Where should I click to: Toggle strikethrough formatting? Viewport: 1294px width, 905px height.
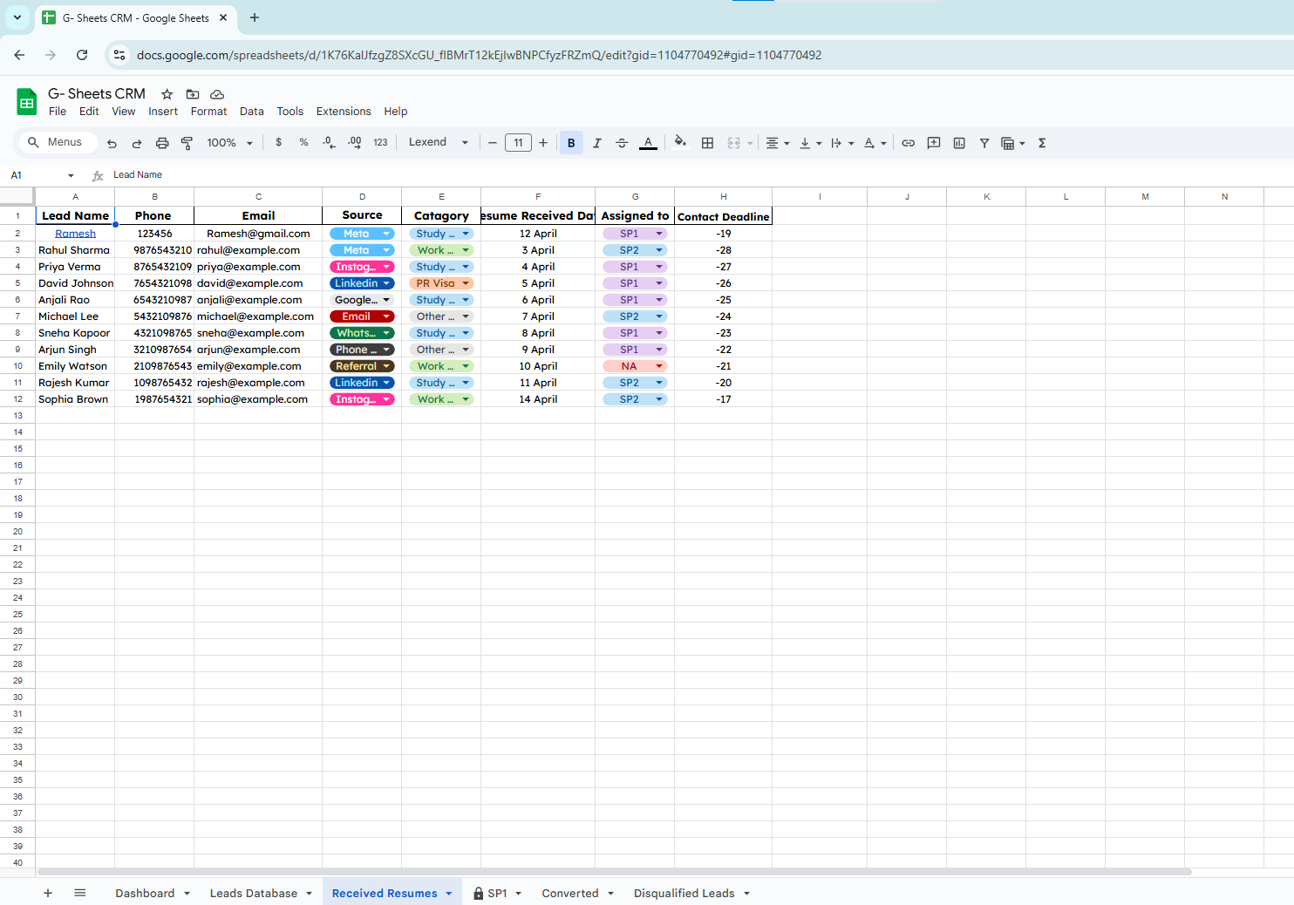pyautogui.click(x=622, y=143)
